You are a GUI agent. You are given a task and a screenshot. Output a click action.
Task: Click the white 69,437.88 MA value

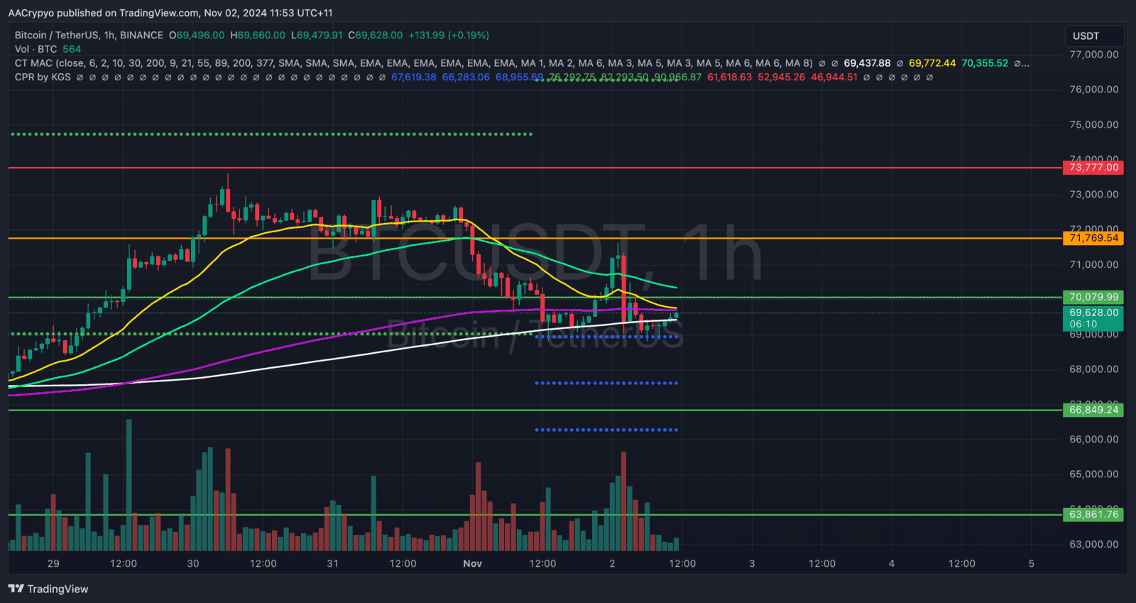coord(867,63)
